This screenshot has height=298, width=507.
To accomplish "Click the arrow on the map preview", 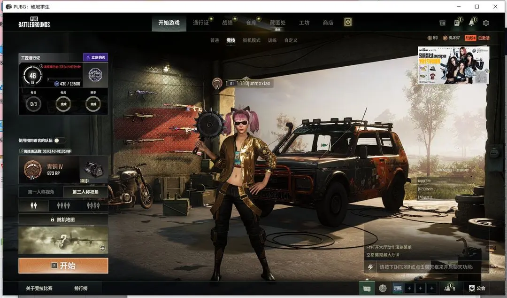I will click(x=102, y=248).
